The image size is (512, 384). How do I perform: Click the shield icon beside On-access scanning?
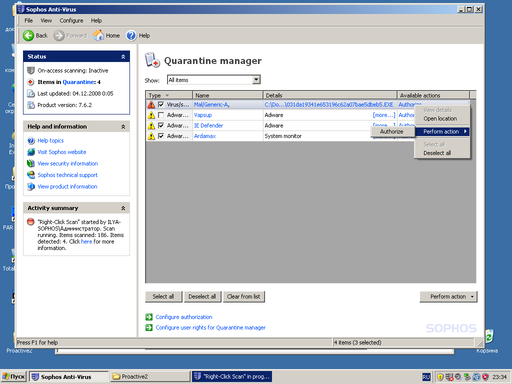pyautogui.click(x=30, y=70)
